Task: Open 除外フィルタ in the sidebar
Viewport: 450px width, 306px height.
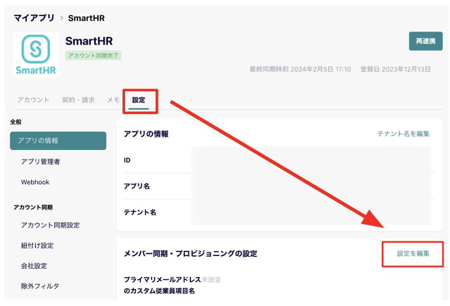Action: (x=40, y=286)
